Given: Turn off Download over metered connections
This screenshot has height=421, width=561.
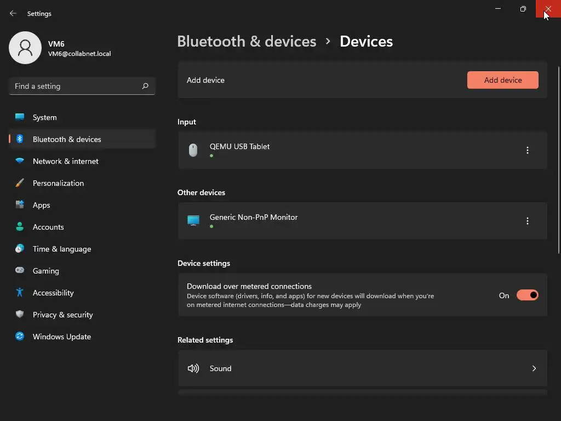Looking at the screenshot, I should click(x=527, y=295).
